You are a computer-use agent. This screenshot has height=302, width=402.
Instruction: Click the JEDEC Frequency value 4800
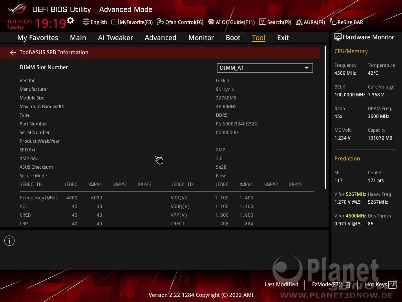[72, 198]
